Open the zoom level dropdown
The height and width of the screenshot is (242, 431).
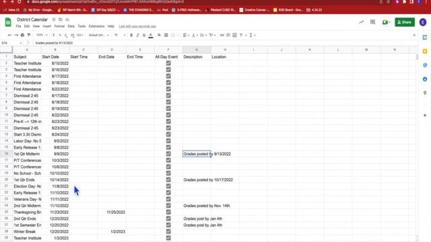tap(42, 35)
